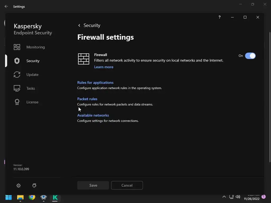The image size is (271, 203).
Task: Select Update in the sidebar menu
Action: [33, 75]
